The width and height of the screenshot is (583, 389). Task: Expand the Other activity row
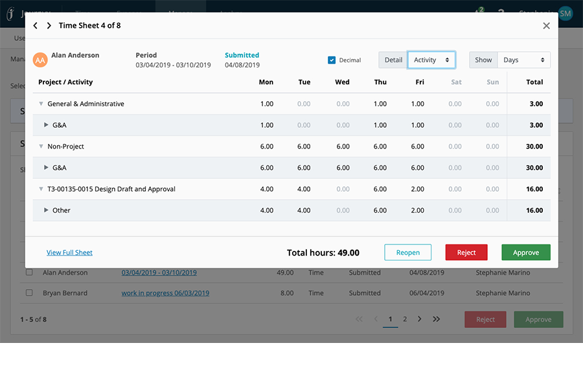point(46,210)
